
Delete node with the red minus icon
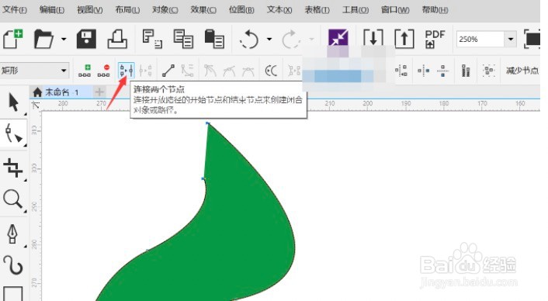pos(104,71)
